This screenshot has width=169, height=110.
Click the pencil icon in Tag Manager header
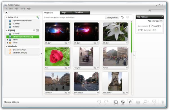162,17
